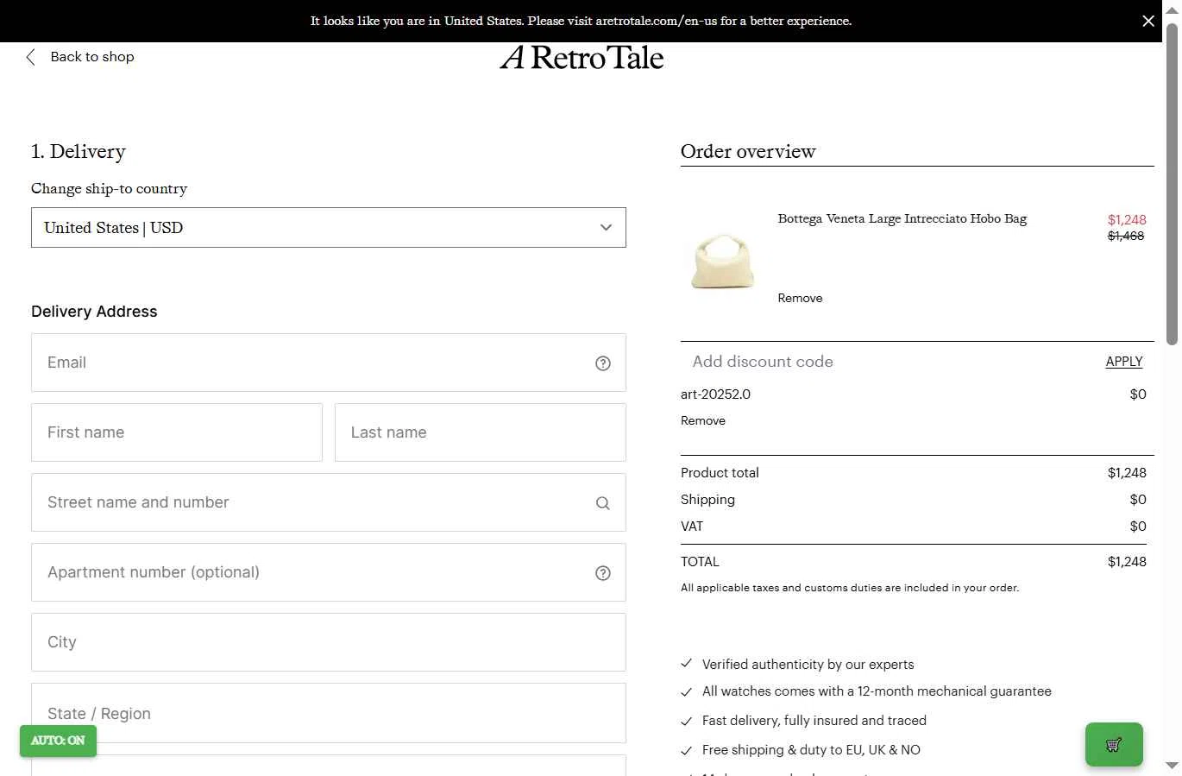Remove the Bottega Veneta bag from order
This screenshot has width=1182, height=776.
800,298
